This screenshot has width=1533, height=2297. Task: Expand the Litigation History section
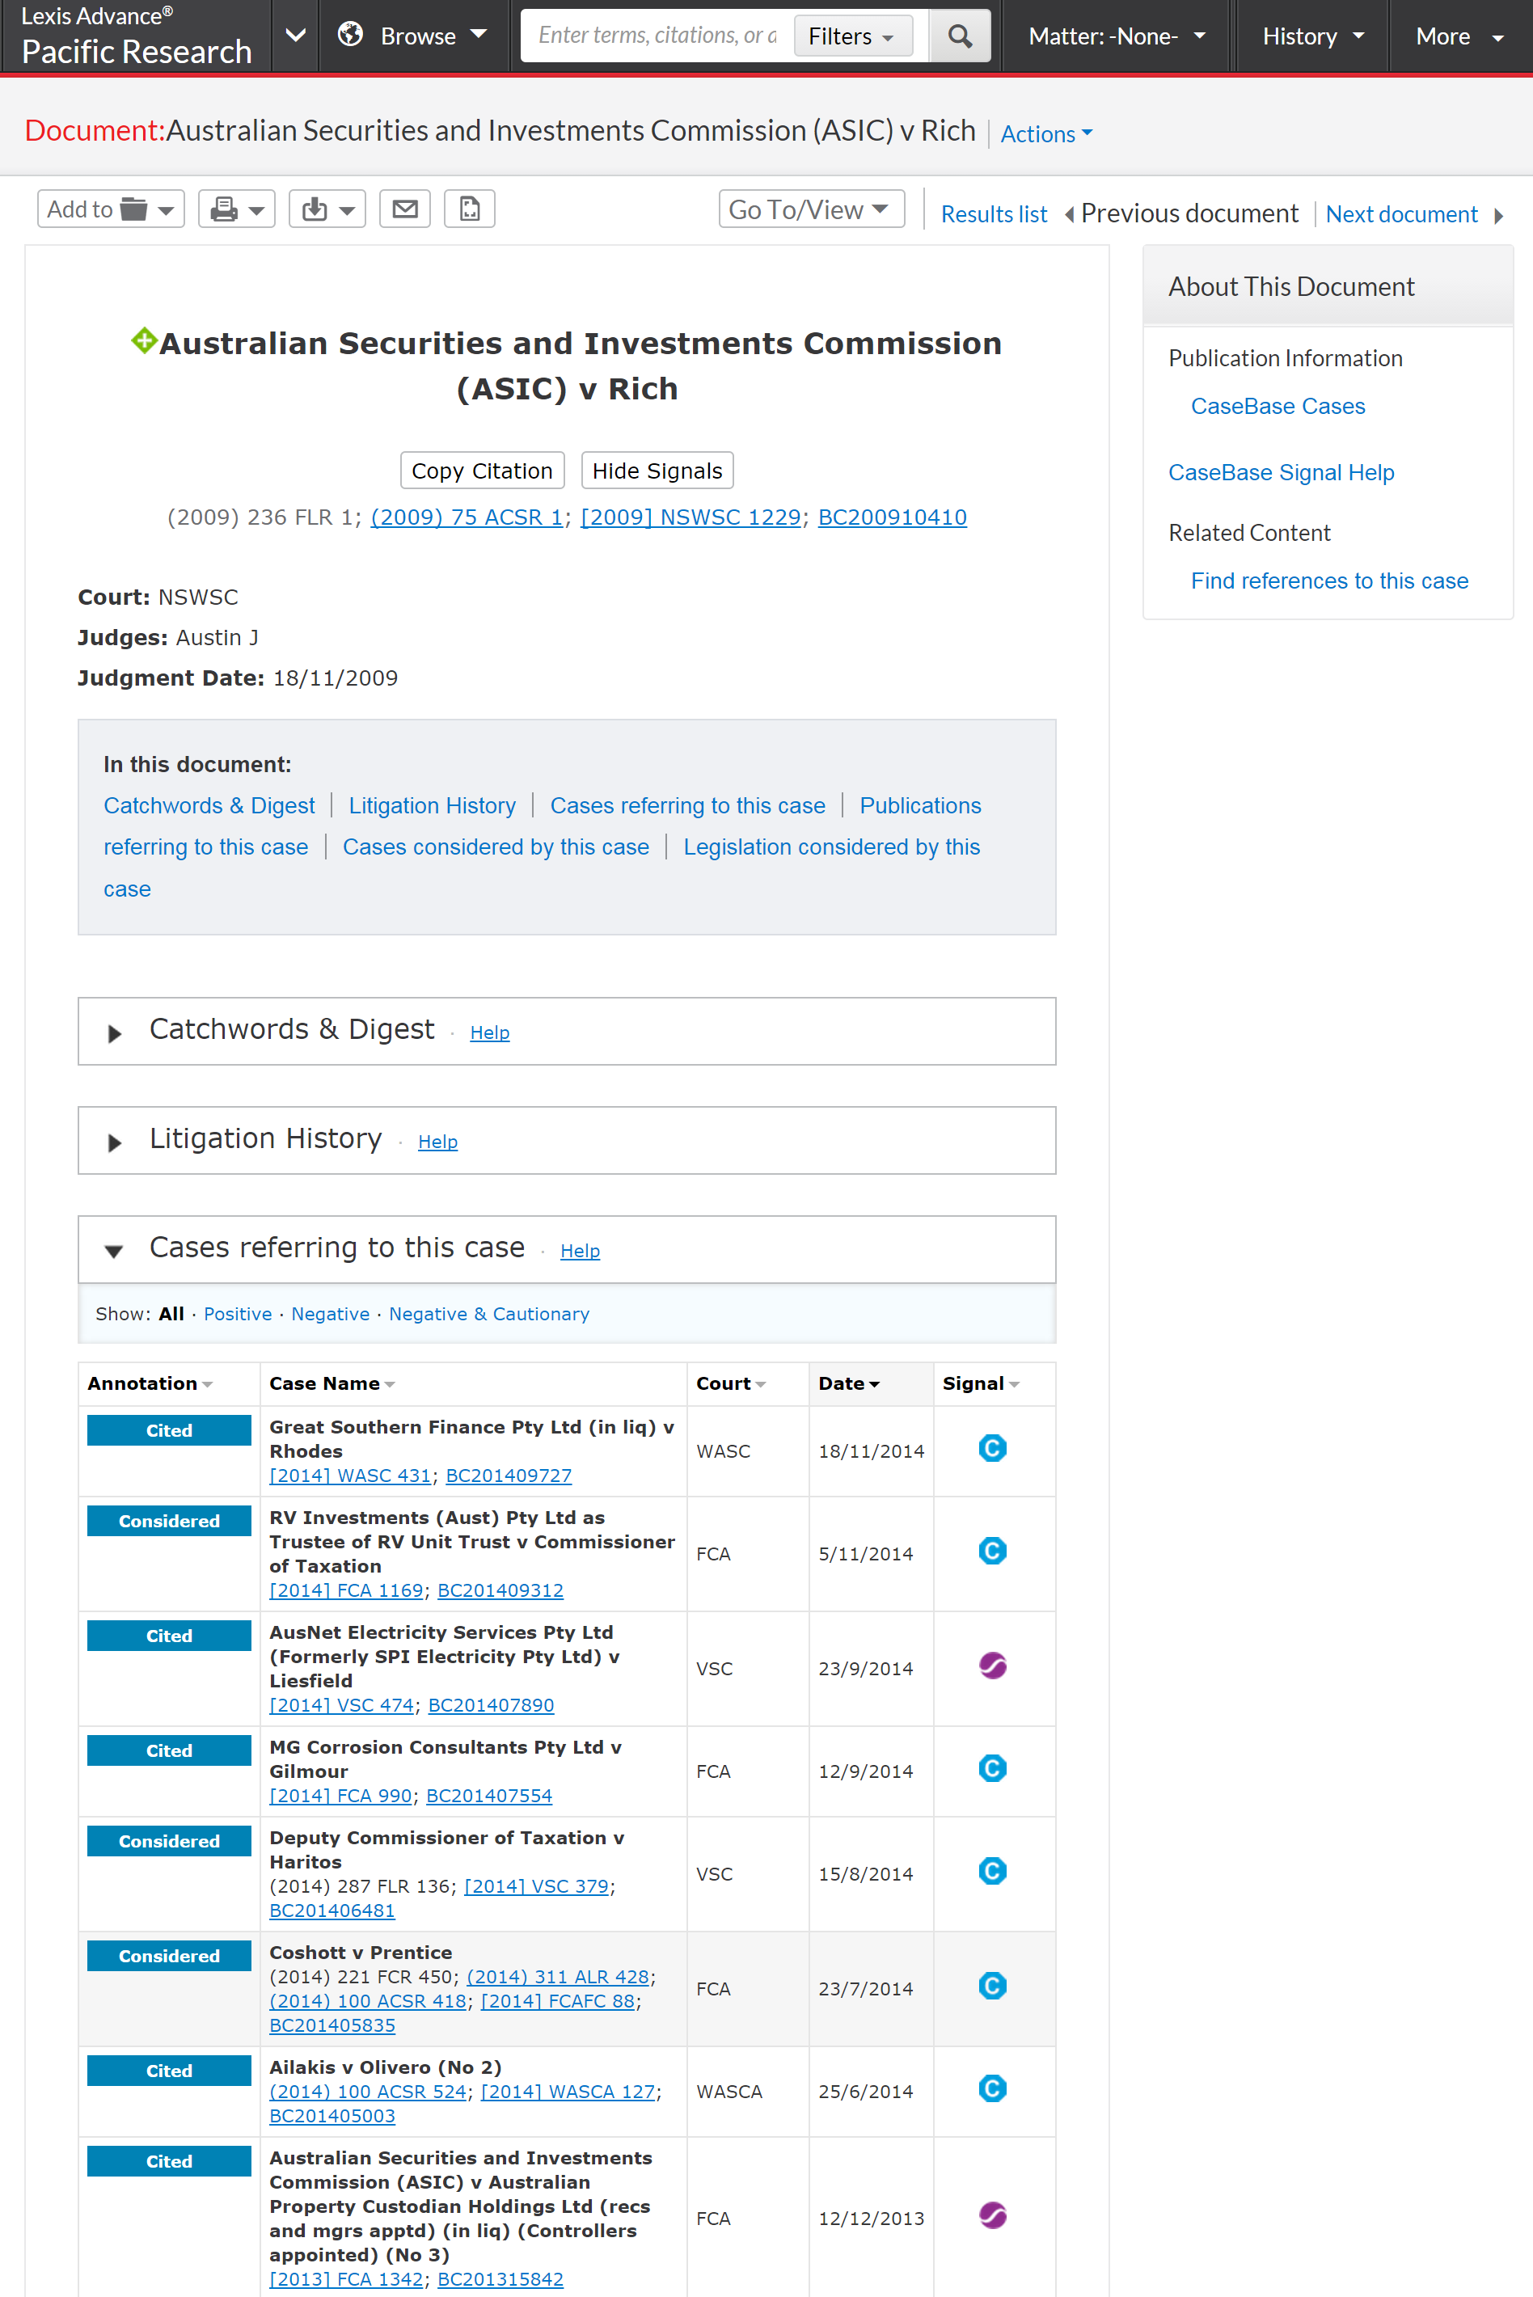(114, 1142)
